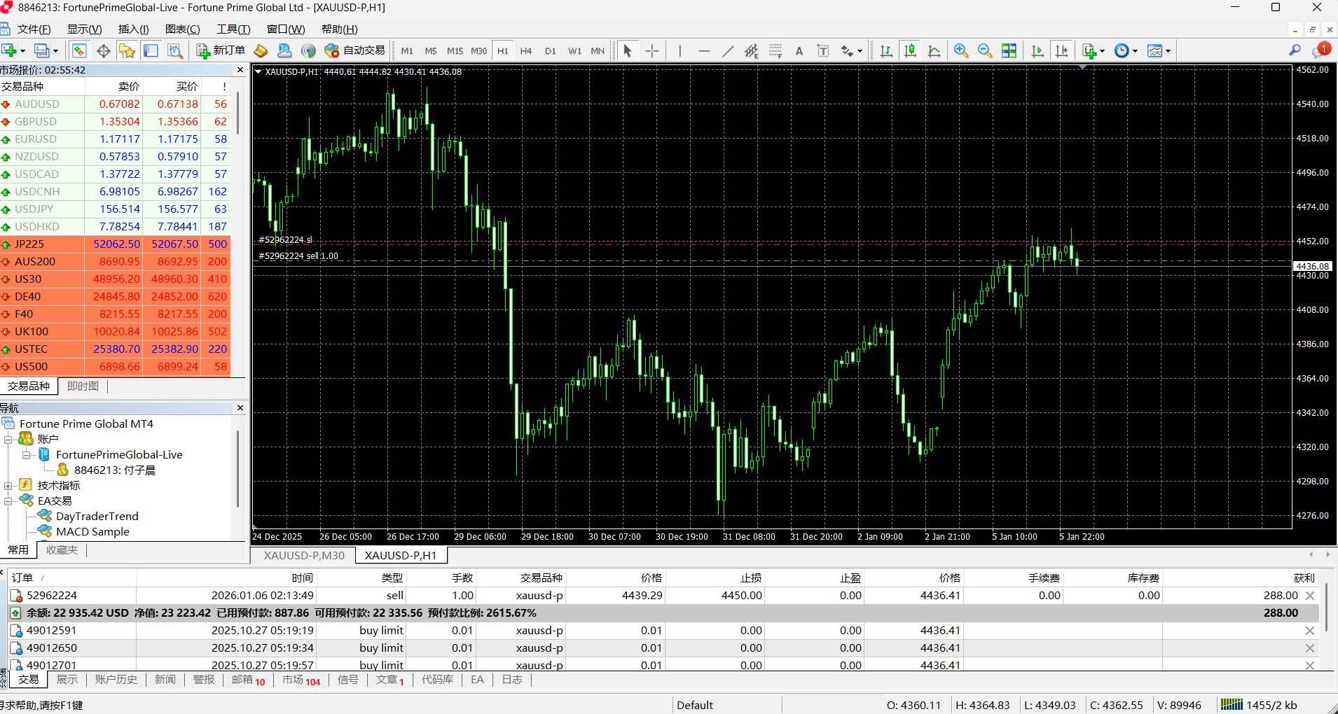Pick the trendline drawing tool

point(728,50)
